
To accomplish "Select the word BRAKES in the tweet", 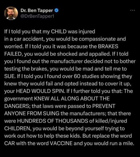I will pos(108,46).
